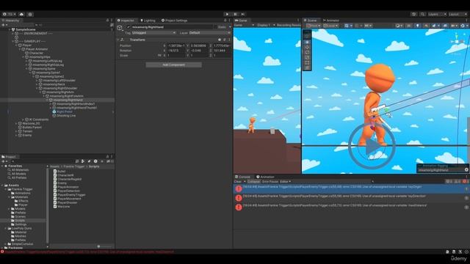The image size is (470, 264).
Task: Click the Pause button in the top toolbar
Action: (235, 14)
